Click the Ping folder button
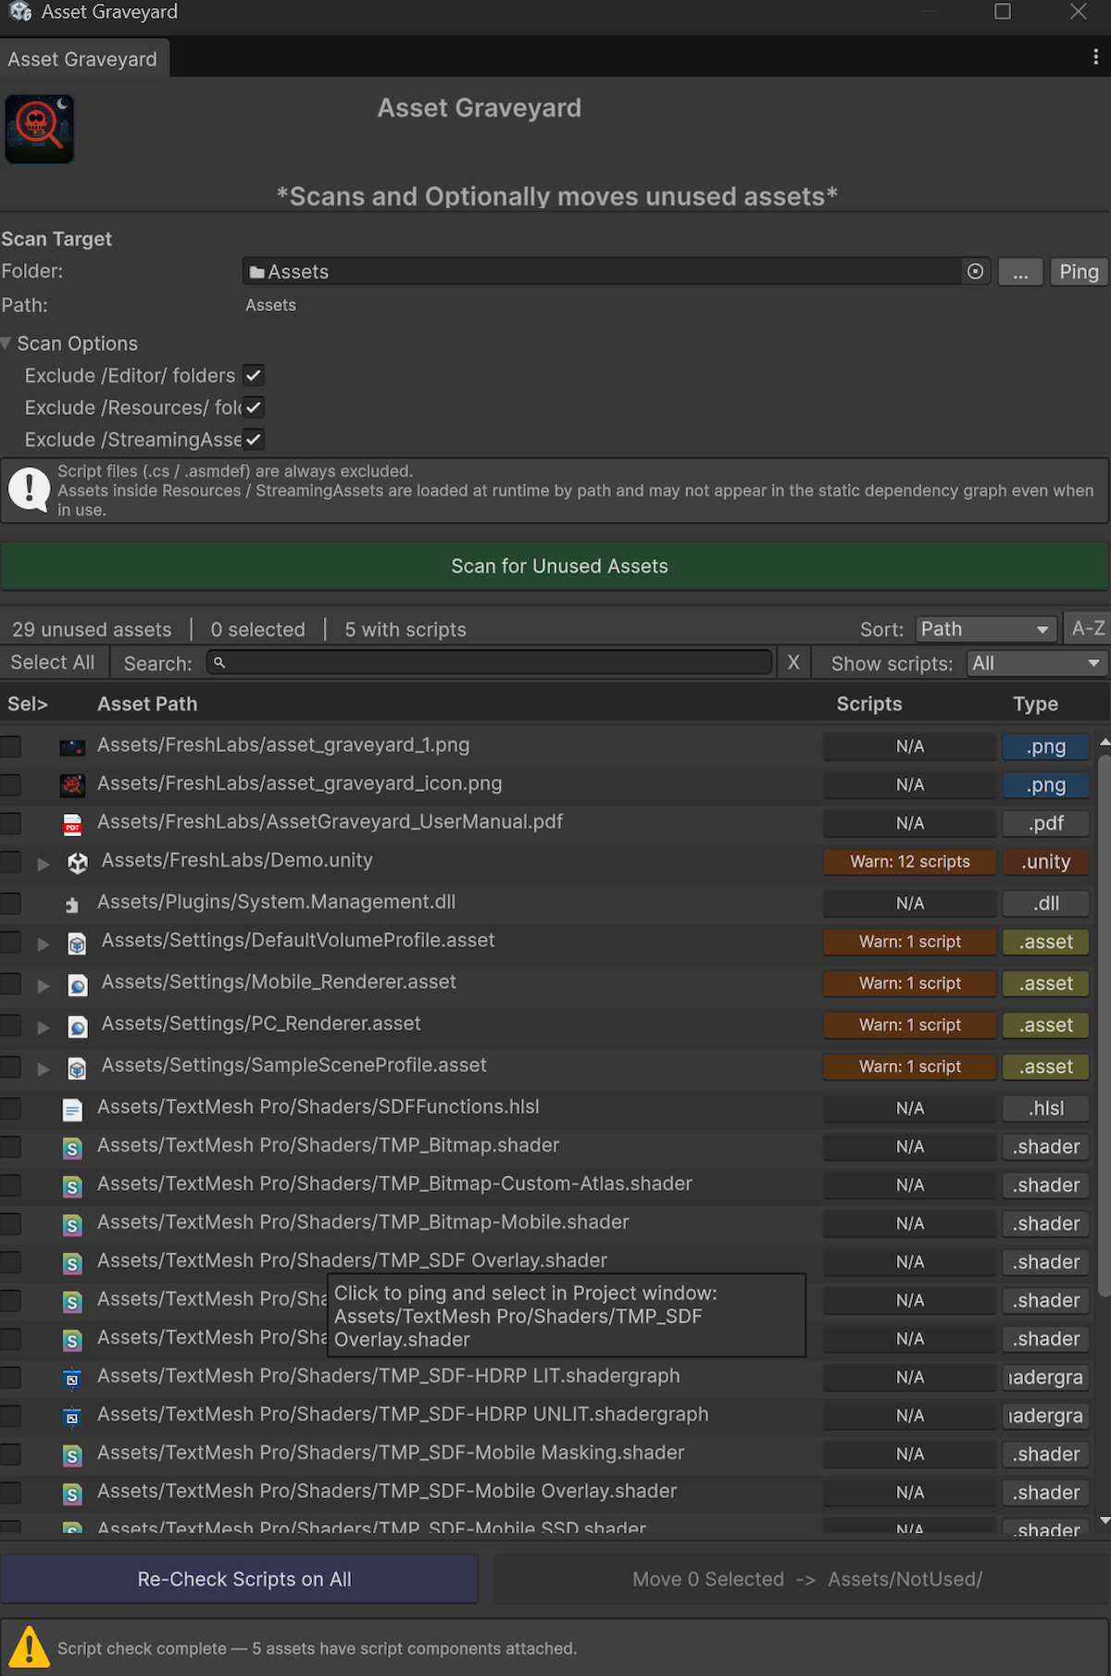The width and height of the screenshot is (1111, 1676). click(x=1079, y=272)
